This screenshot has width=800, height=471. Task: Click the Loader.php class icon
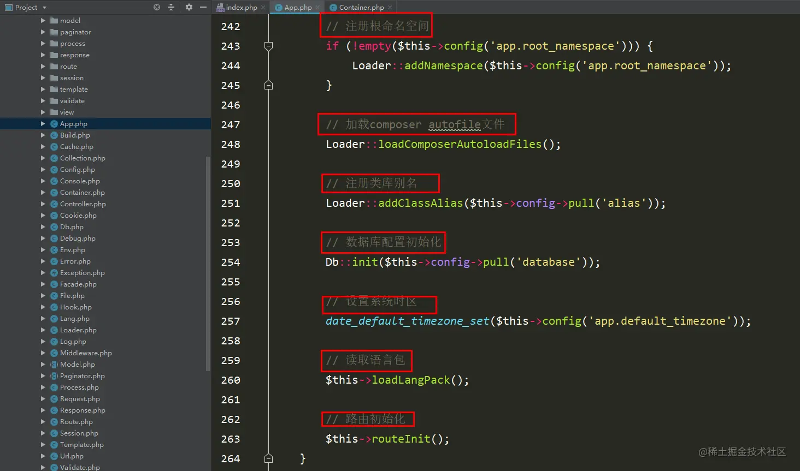(54, 330)
